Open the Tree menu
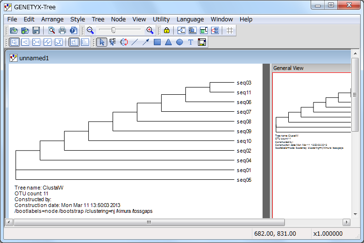This screenshot has height=243, width=364. [x=98, y=19]
